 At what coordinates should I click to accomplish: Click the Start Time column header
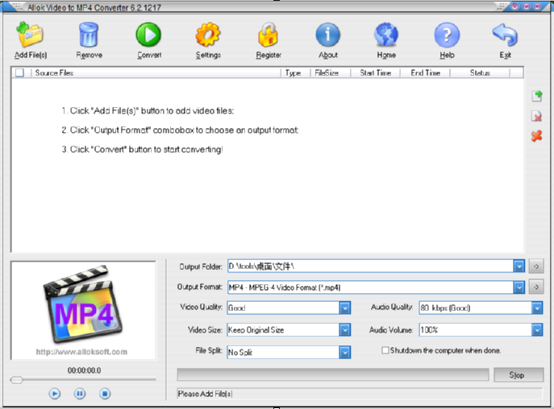[x=375, y=72]
